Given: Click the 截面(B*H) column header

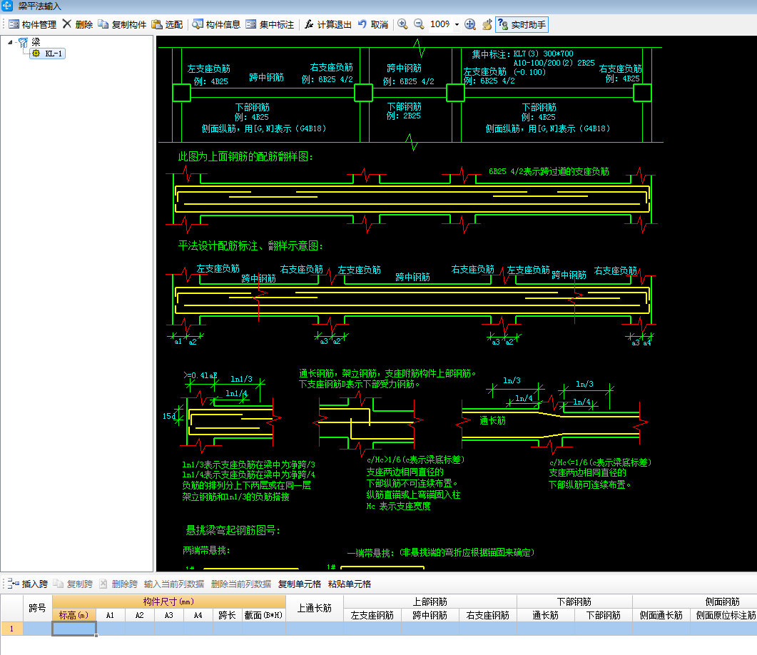Looking at the screenshot, I should click(263, 616).
